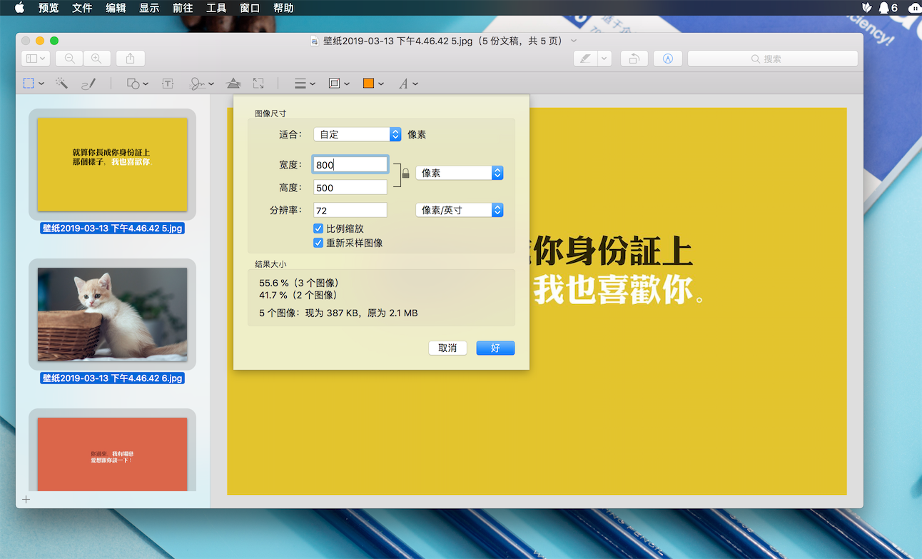This screenshot has height=559, width=922.
Task: Open the 显示 menu
Action: [149, 8]
